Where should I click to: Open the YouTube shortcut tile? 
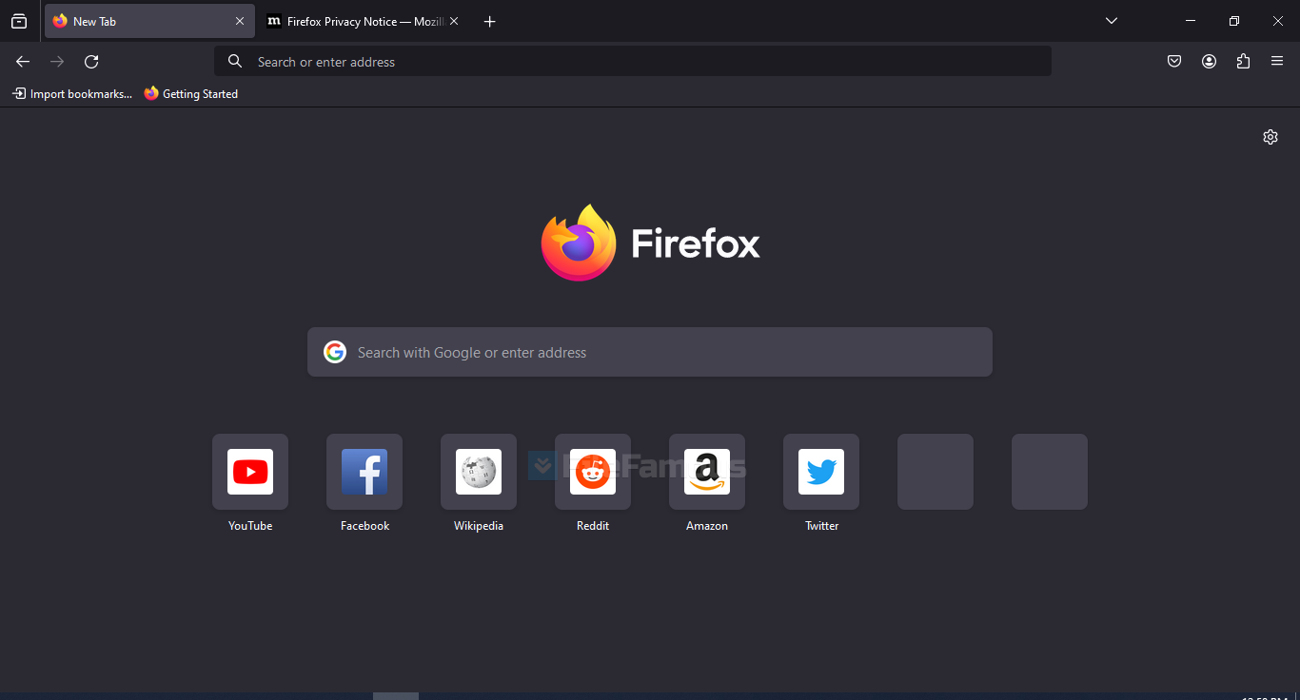click(250, 472)
